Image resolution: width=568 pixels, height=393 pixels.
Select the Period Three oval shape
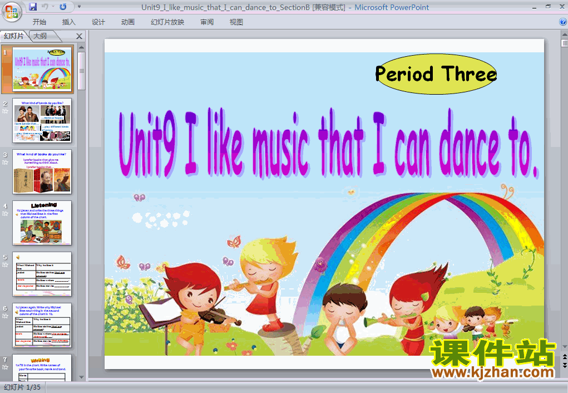pos(436,74)
